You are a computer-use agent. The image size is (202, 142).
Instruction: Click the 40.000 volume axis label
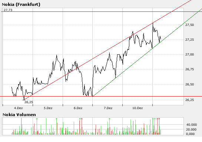click(192, 125)
